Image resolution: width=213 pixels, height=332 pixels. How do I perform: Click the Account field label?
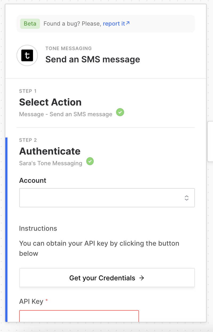[x=33, y=180]
